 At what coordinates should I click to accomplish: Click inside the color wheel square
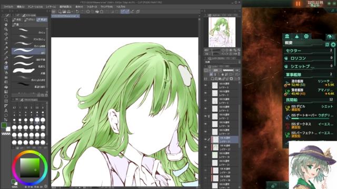pos(30,168)
